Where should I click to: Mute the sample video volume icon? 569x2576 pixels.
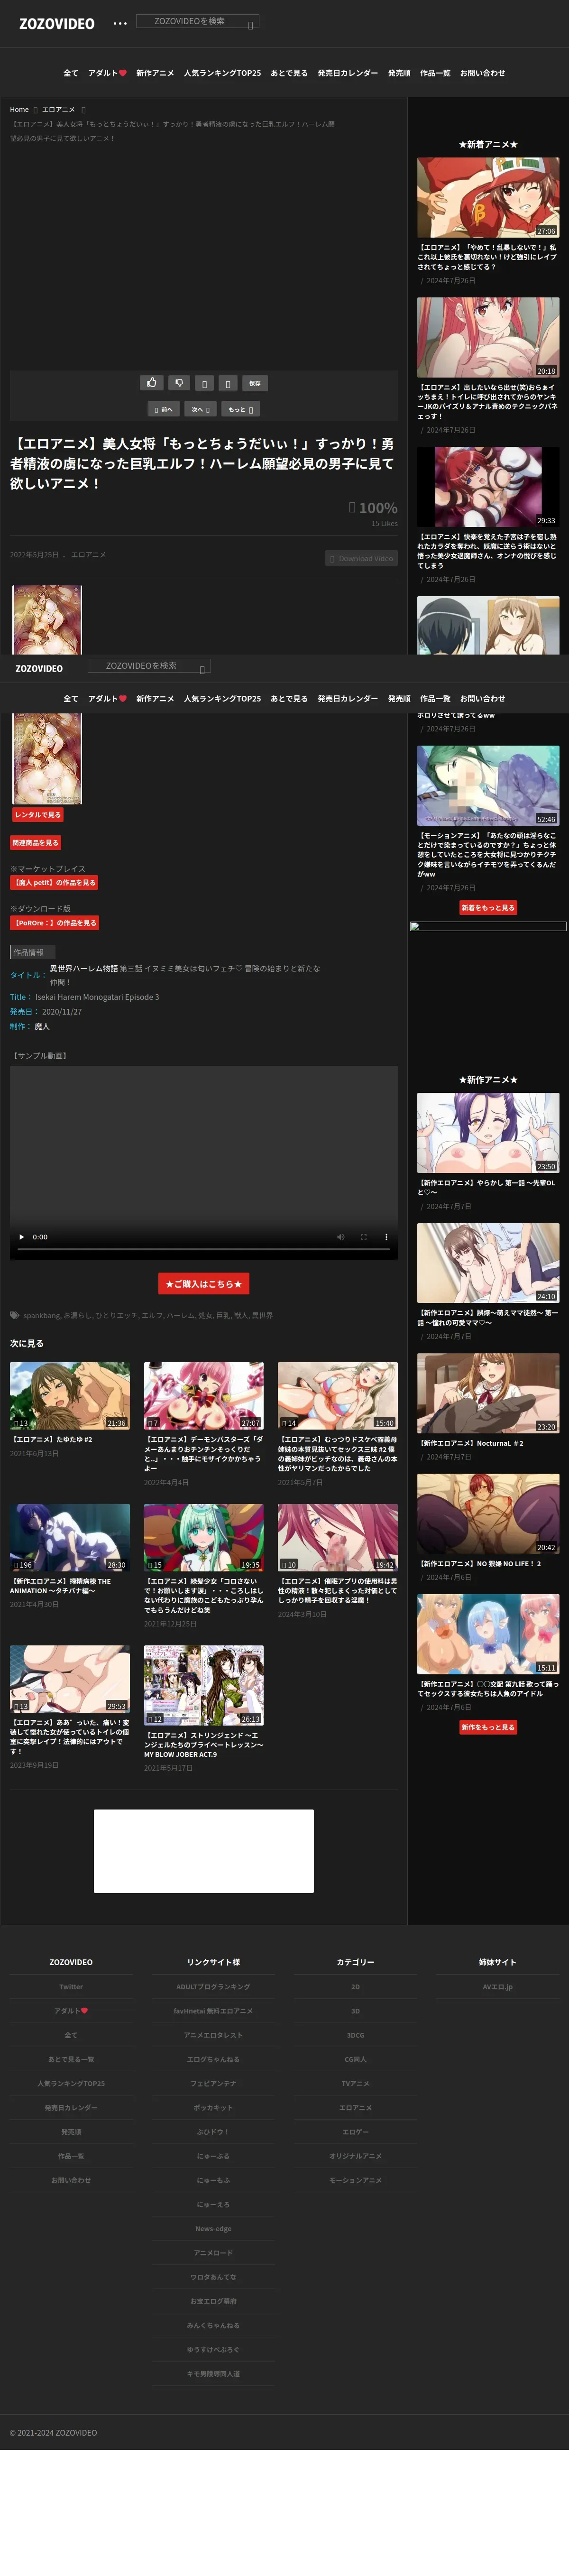(x=340, y=1237)
